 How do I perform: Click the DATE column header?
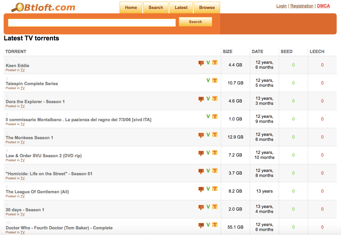(257, 52)
